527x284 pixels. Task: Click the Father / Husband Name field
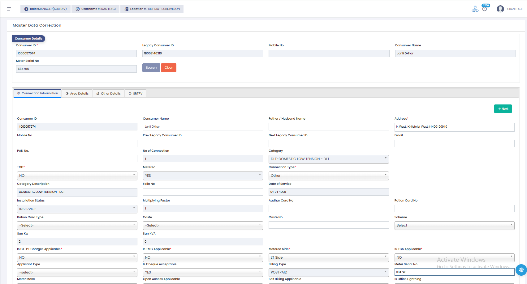click(329, 127)
